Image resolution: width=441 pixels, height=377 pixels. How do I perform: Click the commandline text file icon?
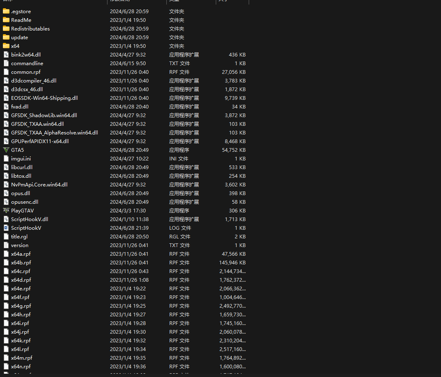pyautogui.click(x=6, y=64)
